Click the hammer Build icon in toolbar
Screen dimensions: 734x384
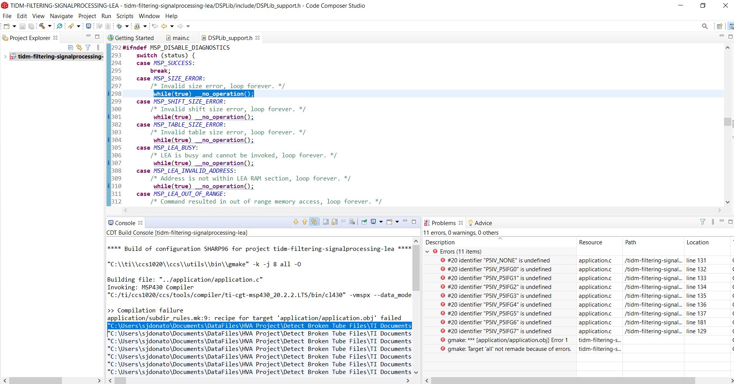[x=42, y=26]
